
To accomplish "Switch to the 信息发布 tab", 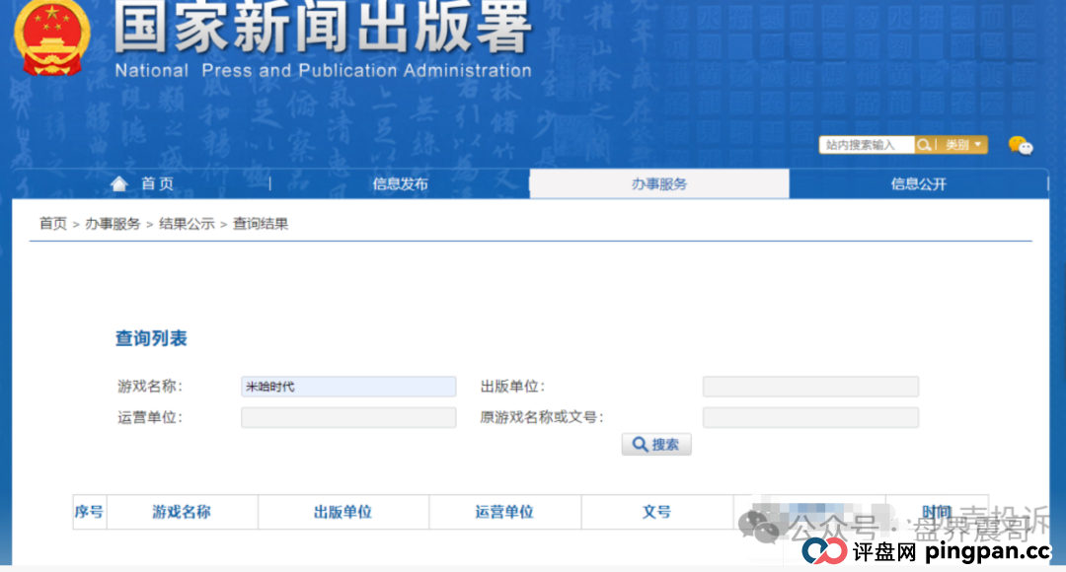I will 399,183.
